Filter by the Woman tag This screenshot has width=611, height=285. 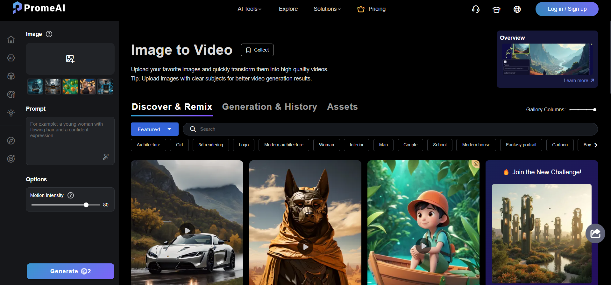[326, 145]
